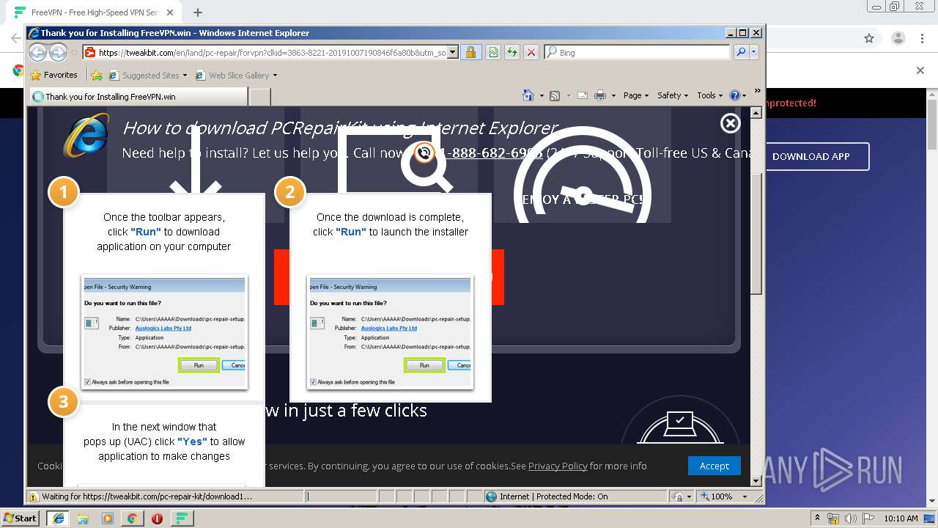Close the install instructions overlay with X
This screenshot has height=528, width=938.
coord(731,123)
